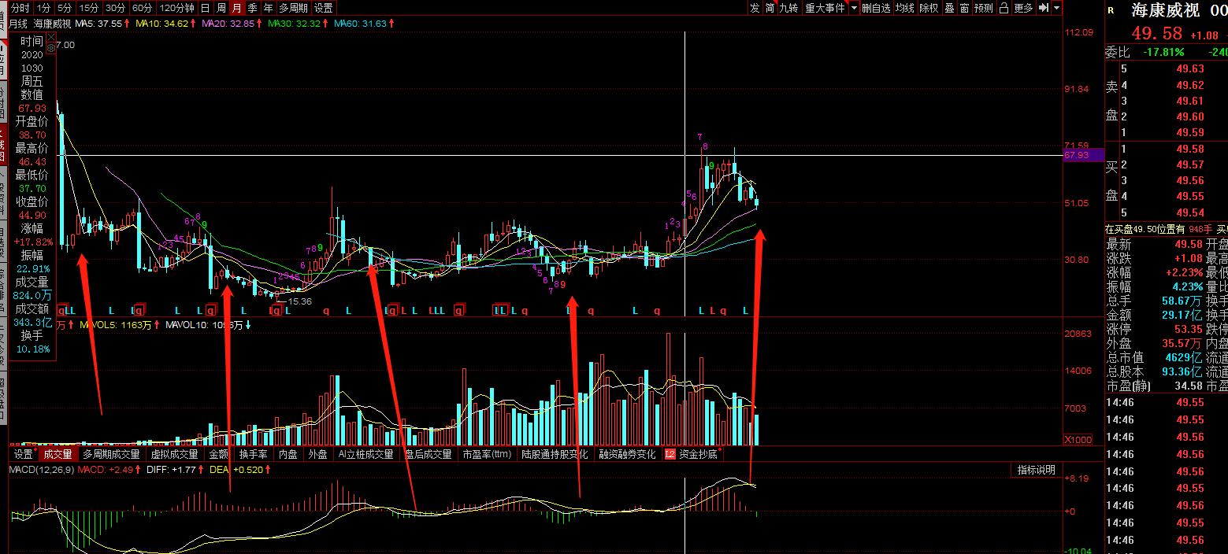This screenshot has width=1228, height=554.
Task: Switch to weekly 周 K-line
Action: click(x=221, y=8)
